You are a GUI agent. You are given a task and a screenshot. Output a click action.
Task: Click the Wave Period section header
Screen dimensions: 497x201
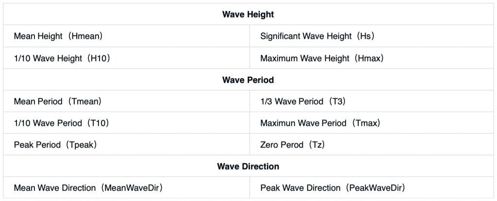point(248,80)
